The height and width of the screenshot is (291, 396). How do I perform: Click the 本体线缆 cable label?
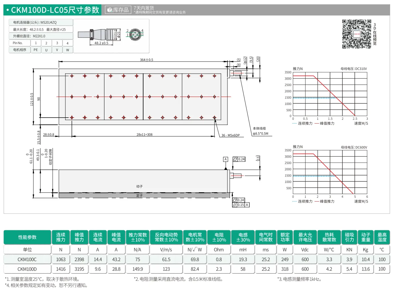[x=259, y=128]
